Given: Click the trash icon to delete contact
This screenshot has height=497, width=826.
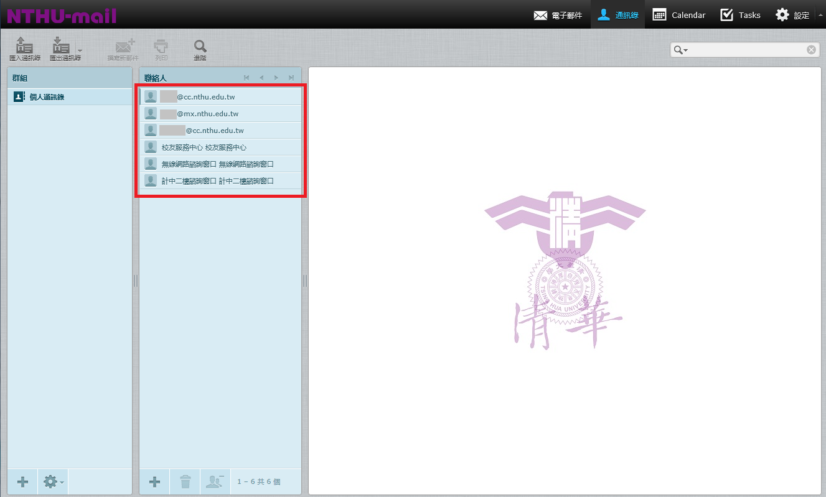Looking at the screenshot, I should pos(185,481).
